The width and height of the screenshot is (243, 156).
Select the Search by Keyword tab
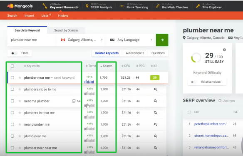click(27, 30)
